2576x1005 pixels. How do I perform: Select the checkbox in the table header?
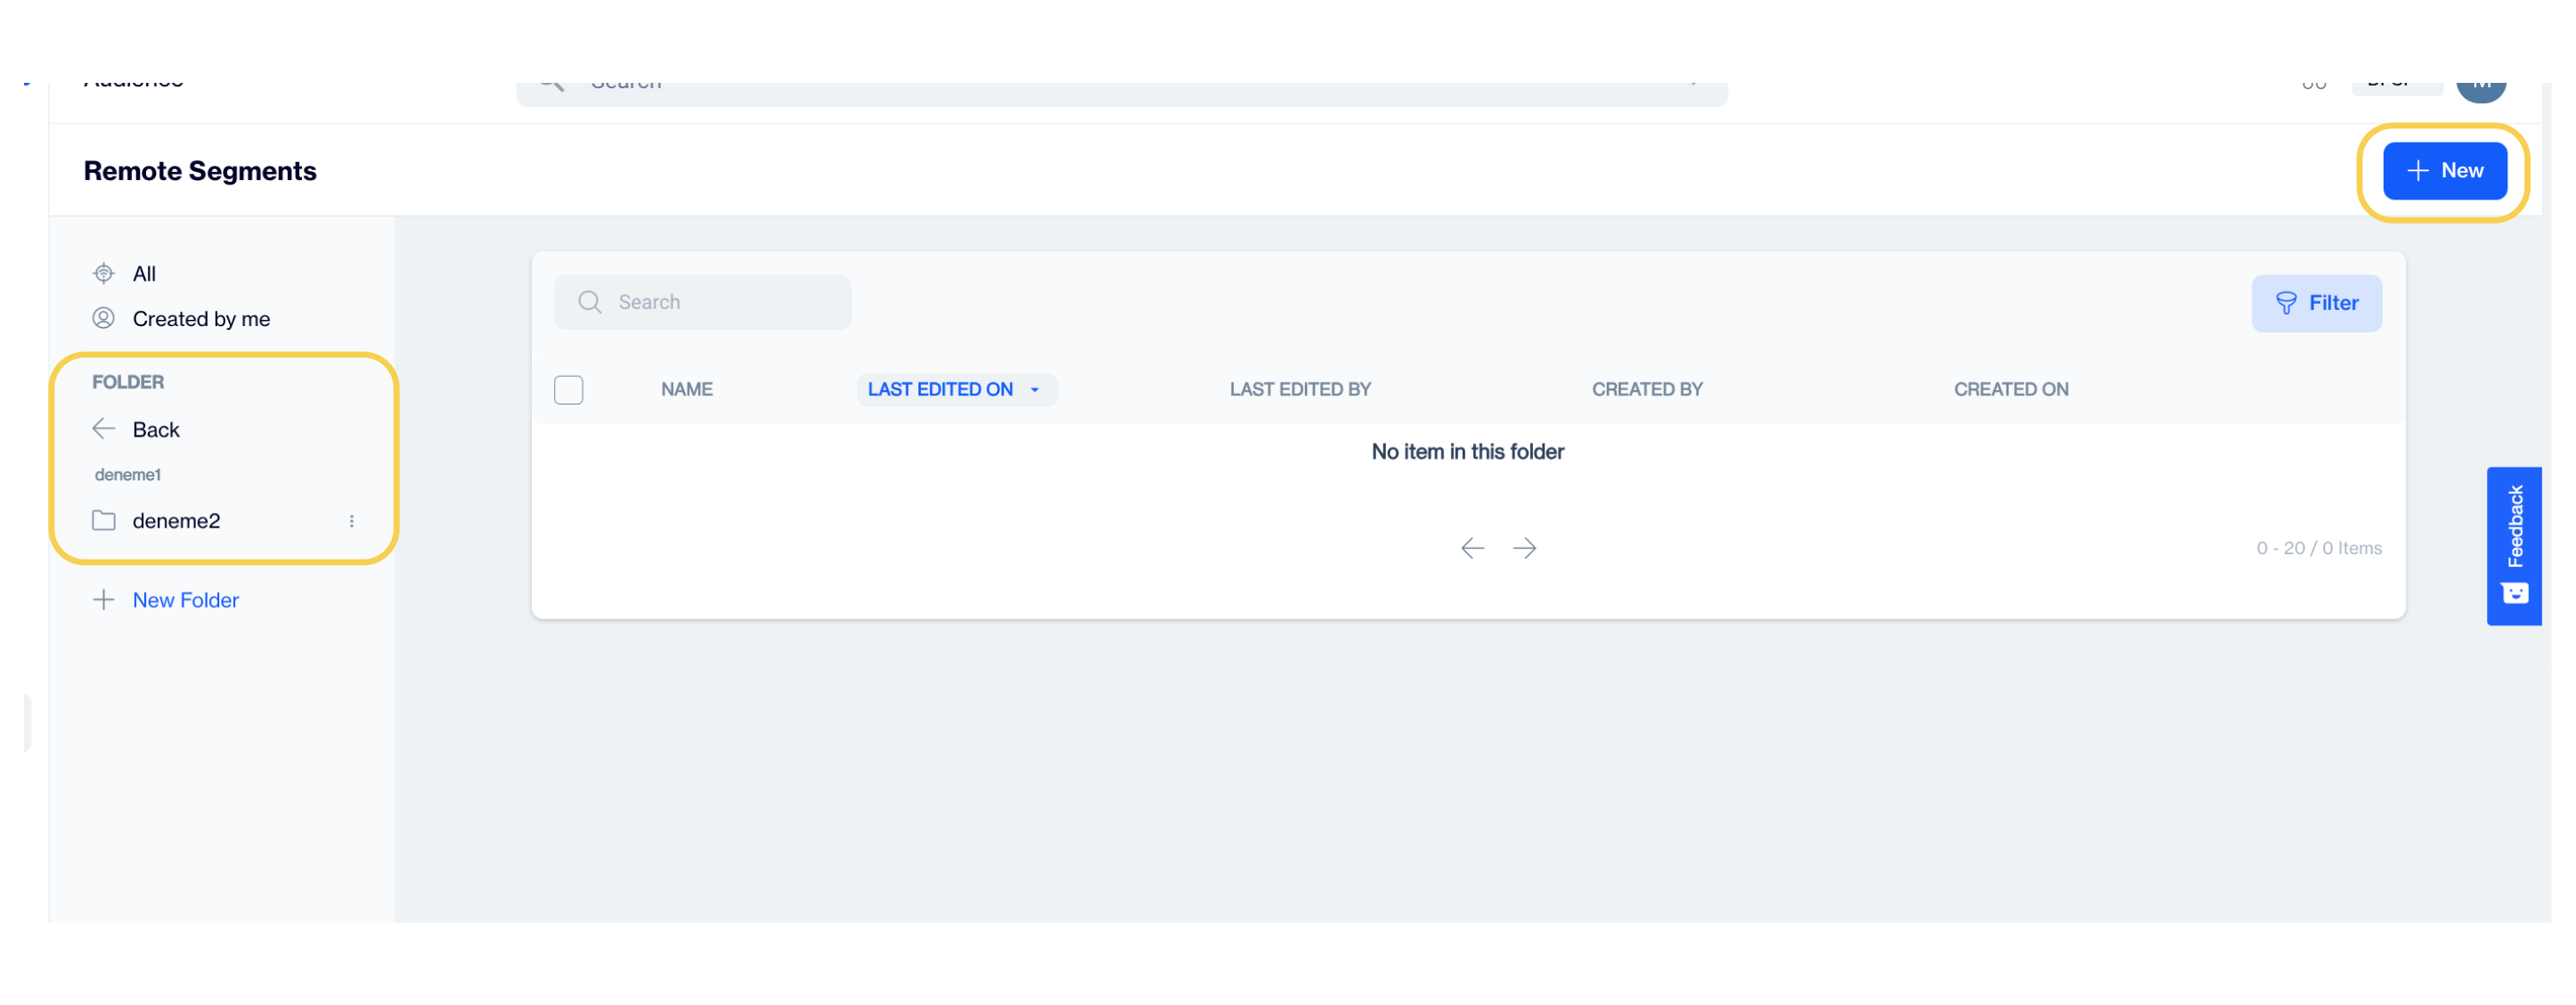click(x=570, y=389)
